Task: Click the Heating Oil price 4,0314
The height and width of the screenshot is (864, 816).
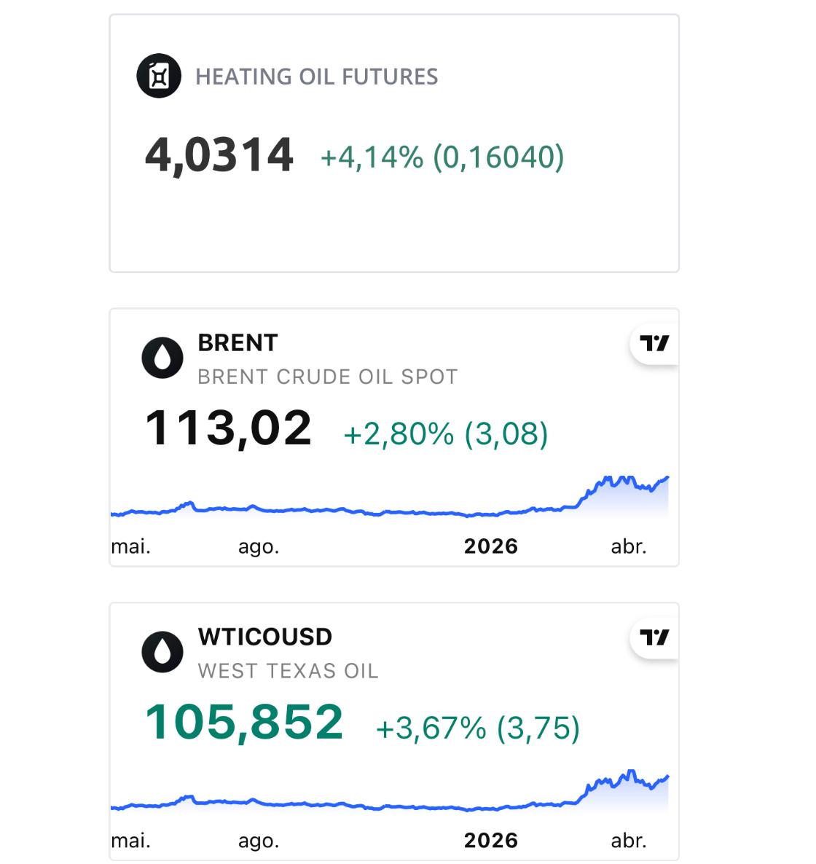Action: click(x=219, y=155)
